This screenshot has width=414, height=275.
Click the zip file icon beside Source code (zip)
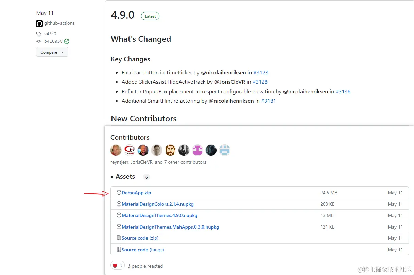119,238
